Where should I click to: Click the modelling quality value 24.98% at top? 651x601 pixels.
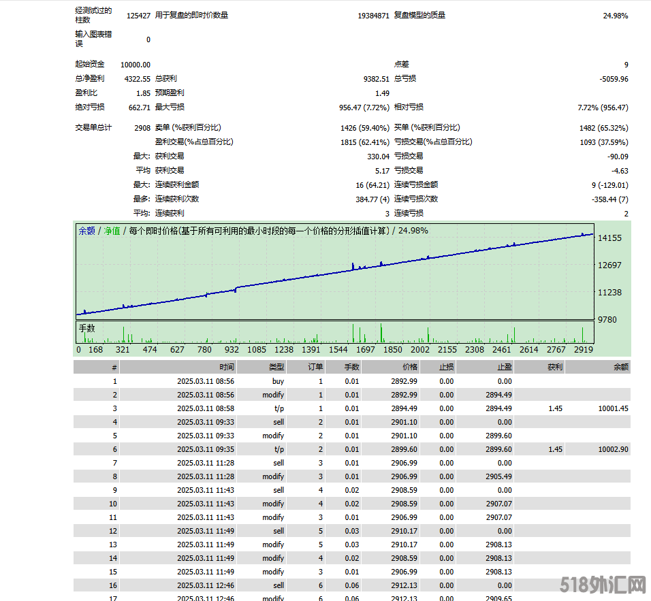point(616,16)
